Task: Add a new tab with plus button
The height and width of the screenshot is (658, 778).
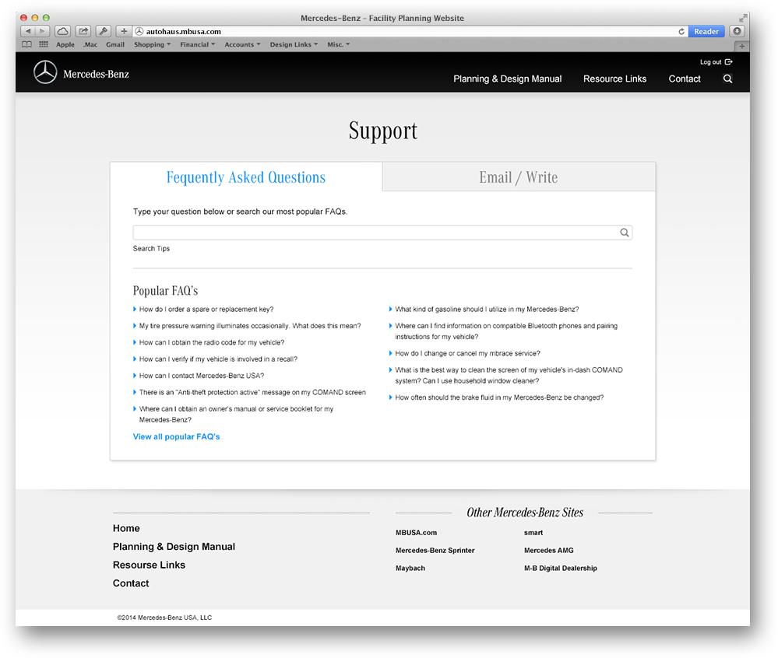Action: pos(741,46)
